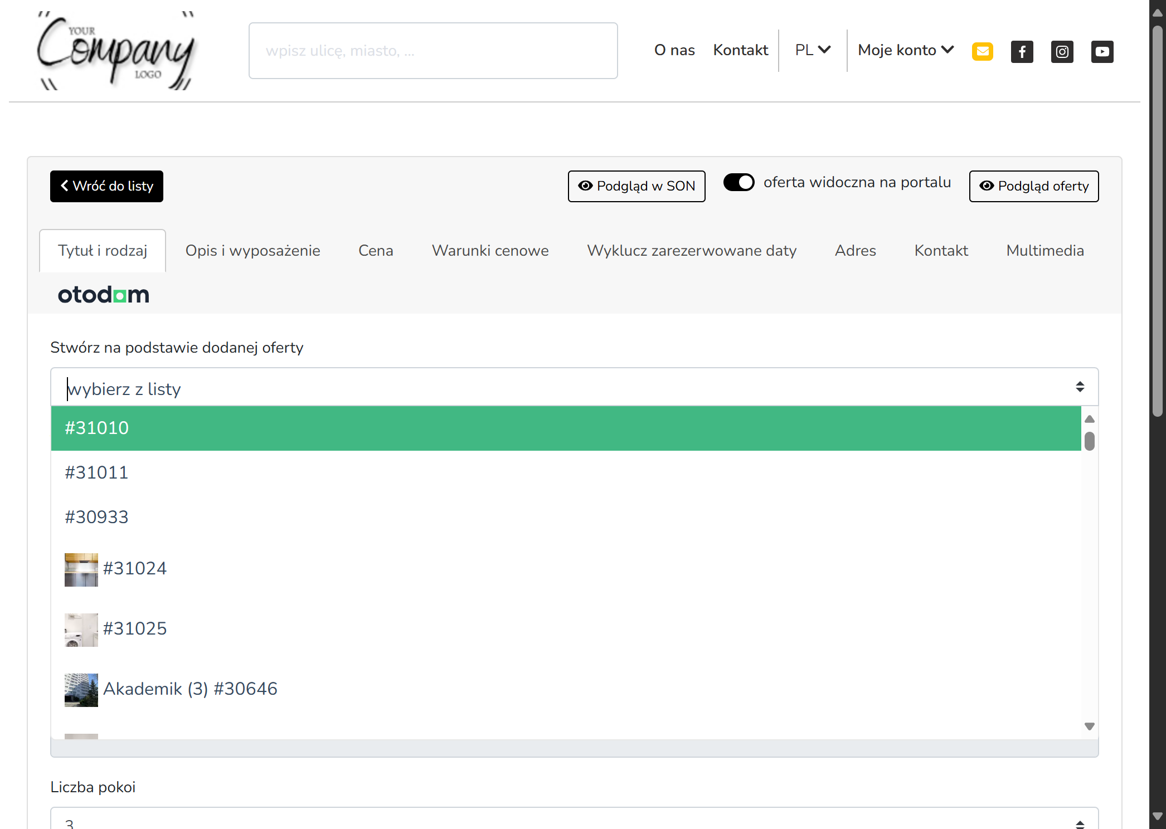
Task: Switch to the Multimedia tab
Action: pyautogui.click(x=1046, y=251)
